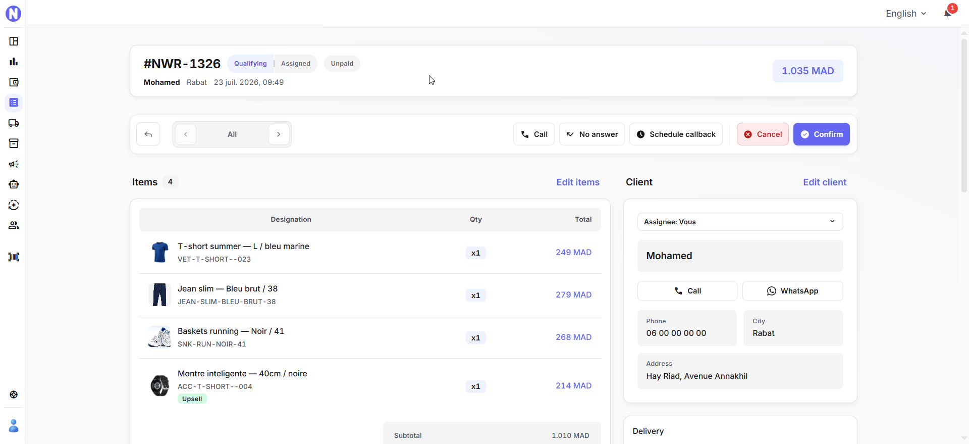Go to previous order with left chevron

tap(186, 134)
